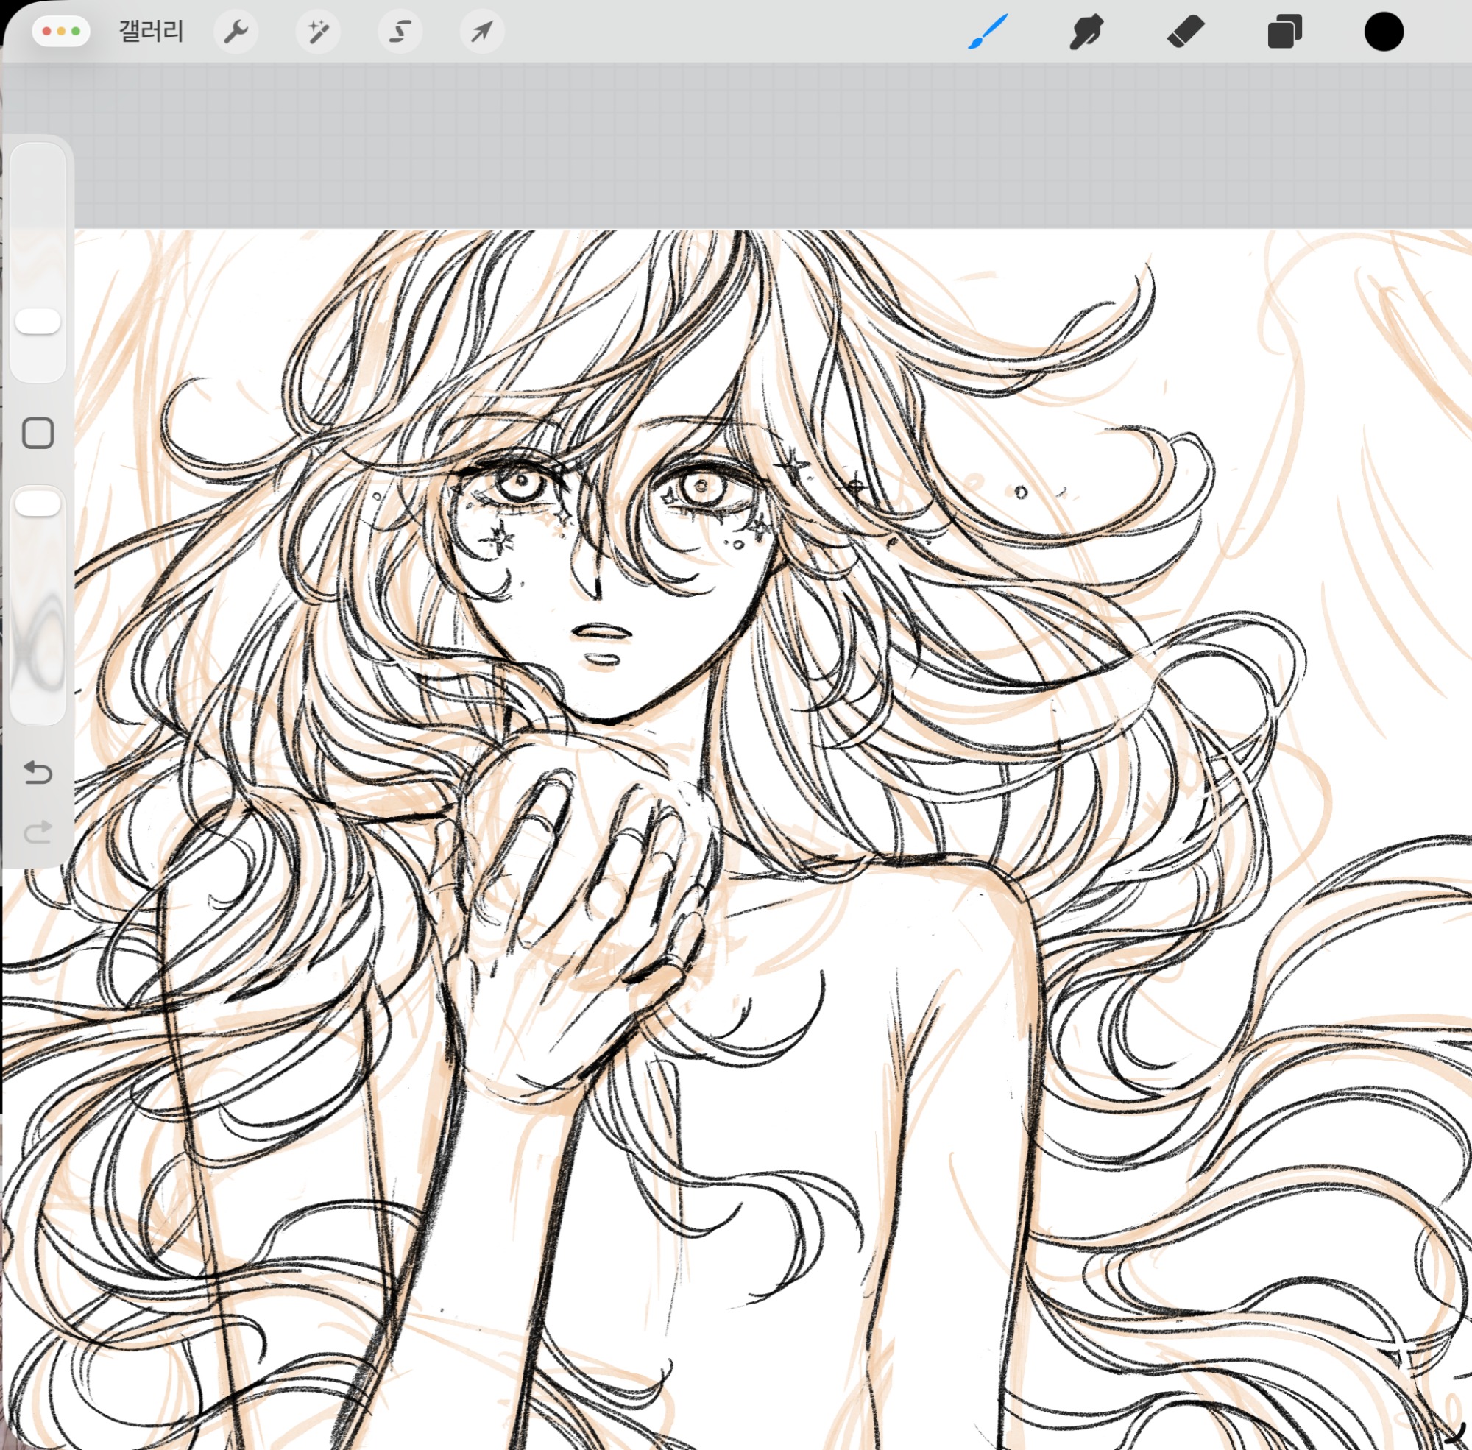The image size is (1472, 1450).
Task: Return to the 갤러리 gallery
Action: 151,31
